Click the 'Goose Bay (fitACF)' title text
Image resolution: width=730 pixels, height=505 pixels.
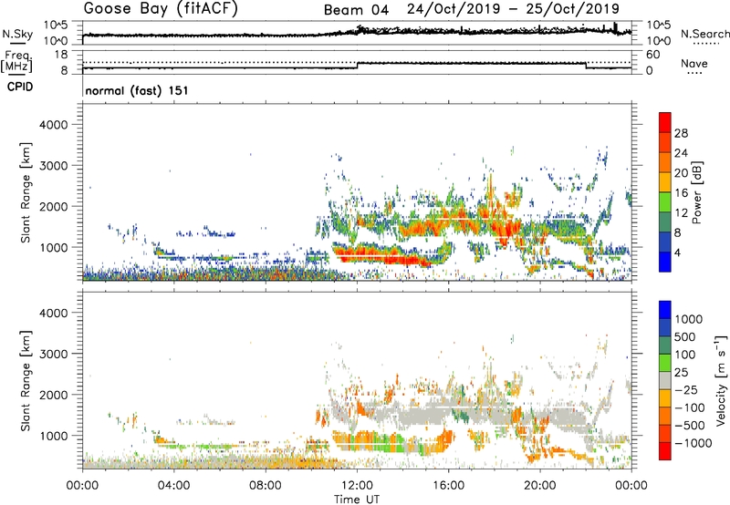pos(161,9)
